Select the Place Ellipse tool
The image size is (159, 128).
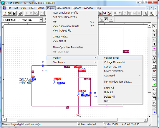[x=154, y=103]
